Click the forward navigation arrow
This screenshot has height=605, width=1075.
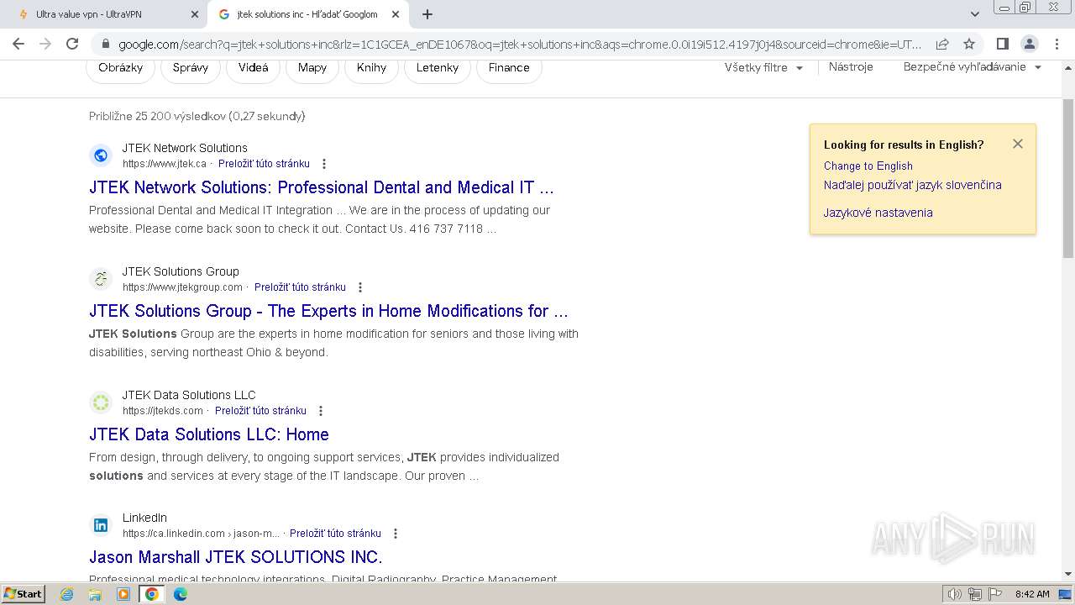click(x=45, y=44)
